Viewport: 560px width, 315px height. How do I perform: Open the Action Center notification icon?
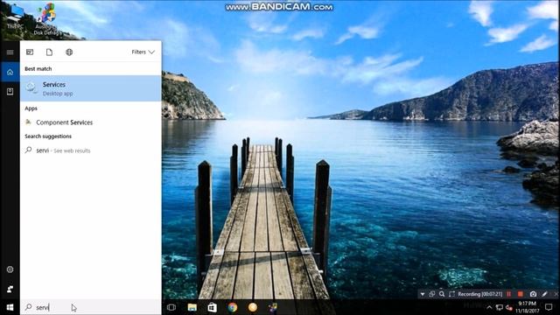[x=549, y=307]
